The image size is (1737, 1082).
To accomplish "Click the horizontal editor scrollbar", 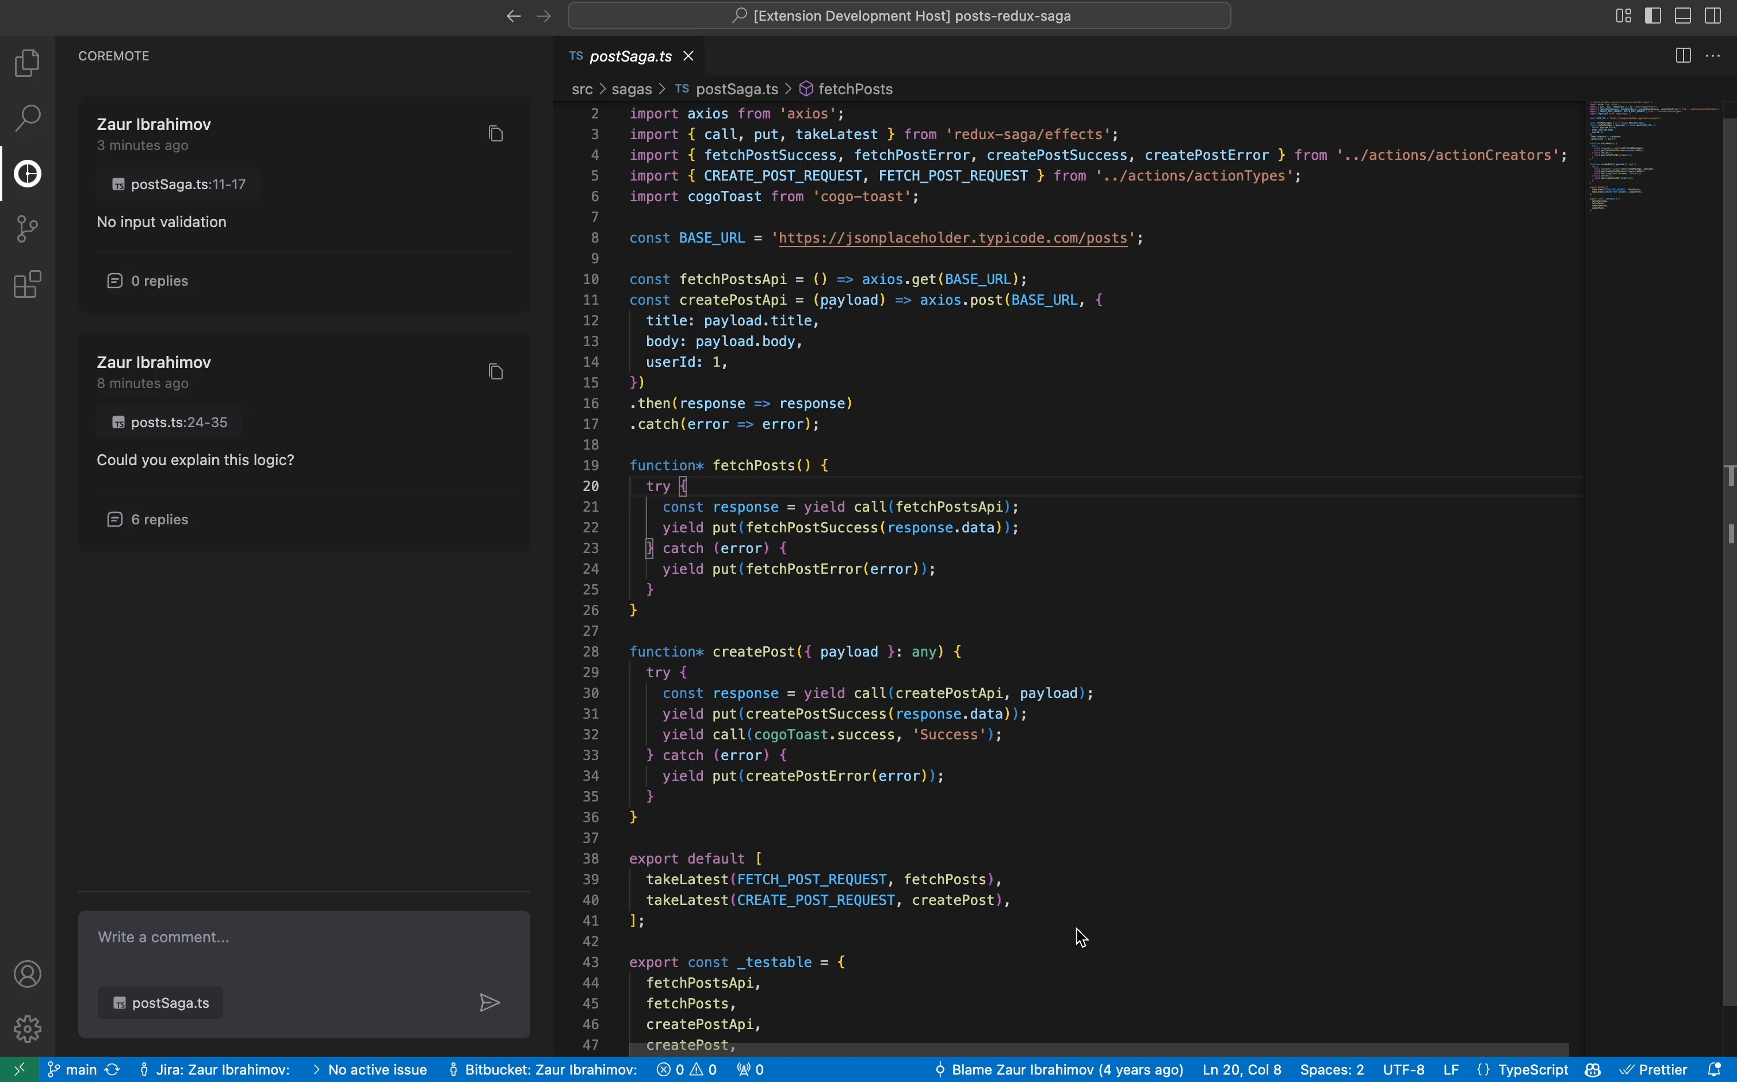I will [x=1099, y=1049].
